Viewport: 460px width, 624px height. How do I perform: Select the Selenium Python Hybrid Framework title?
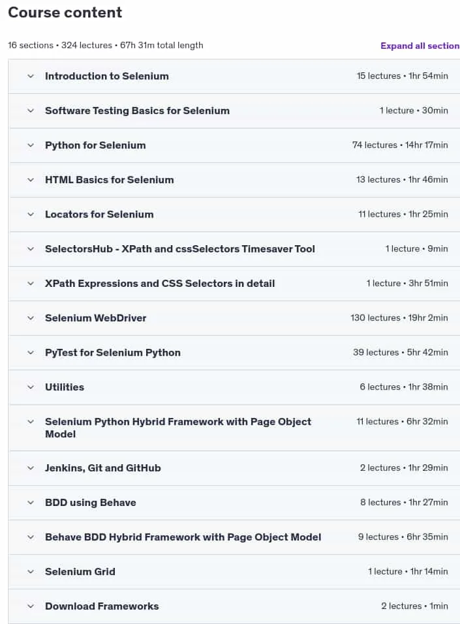pos(178,428)
